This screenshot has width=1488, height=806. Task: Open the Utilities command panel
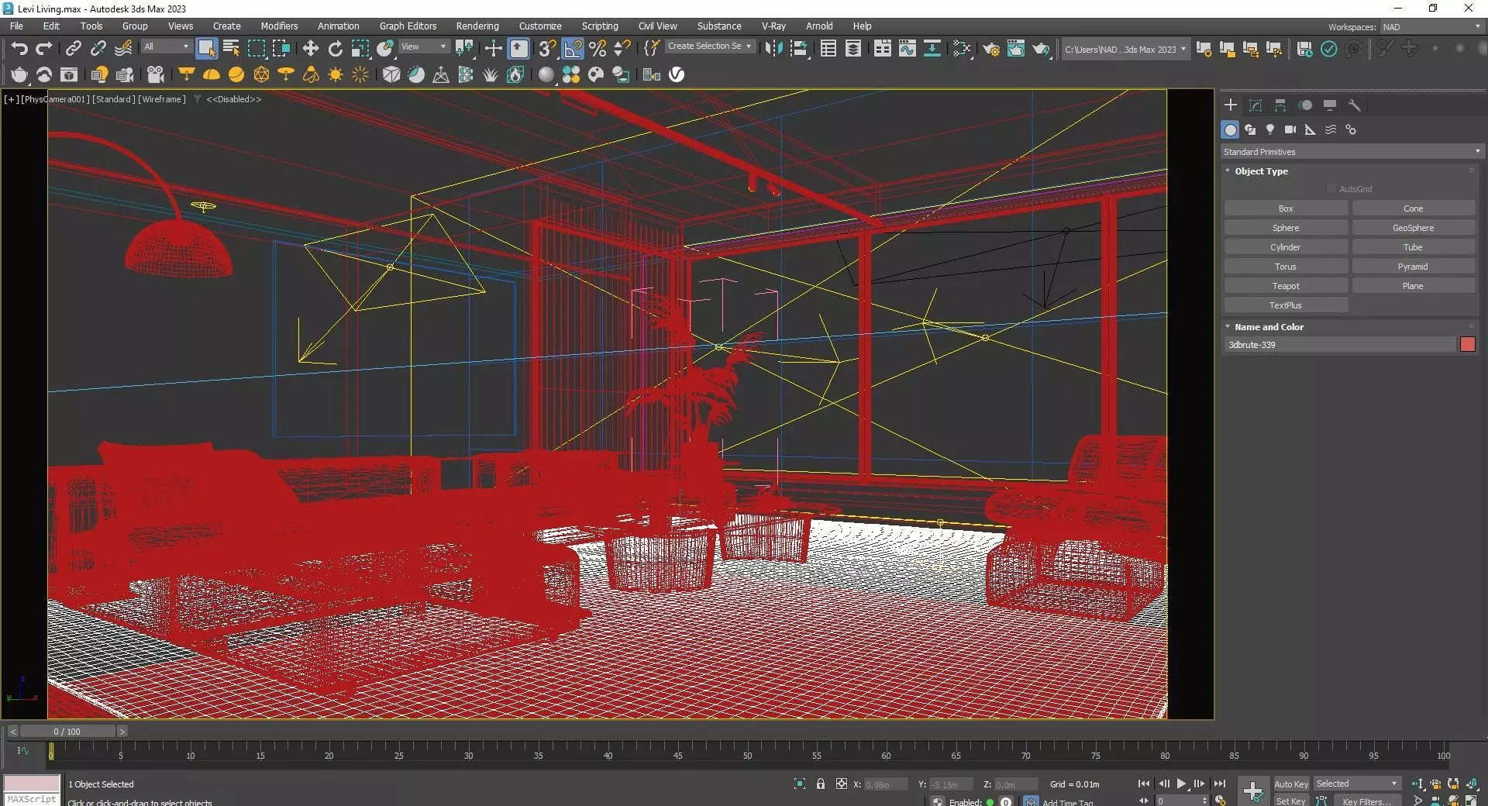[x=1355, y=105]
